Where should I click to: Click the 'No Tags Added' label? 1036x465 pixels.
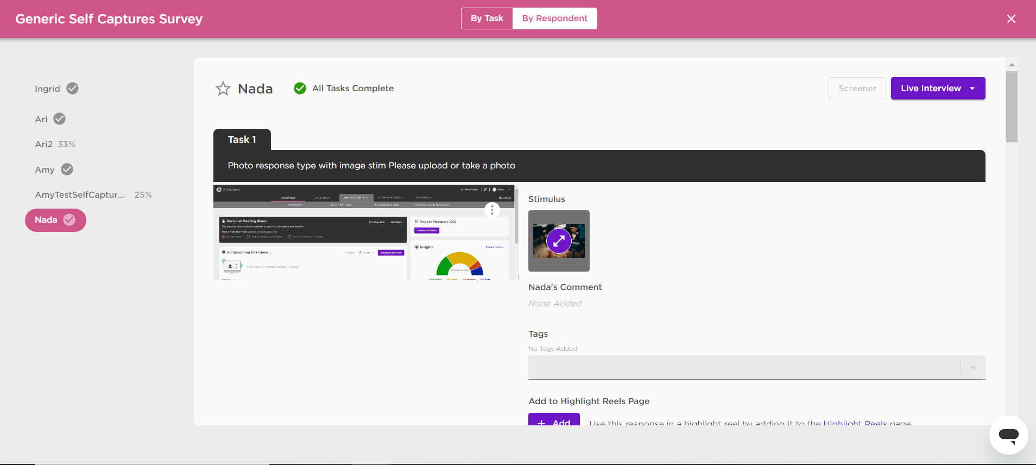coord(553,349)
